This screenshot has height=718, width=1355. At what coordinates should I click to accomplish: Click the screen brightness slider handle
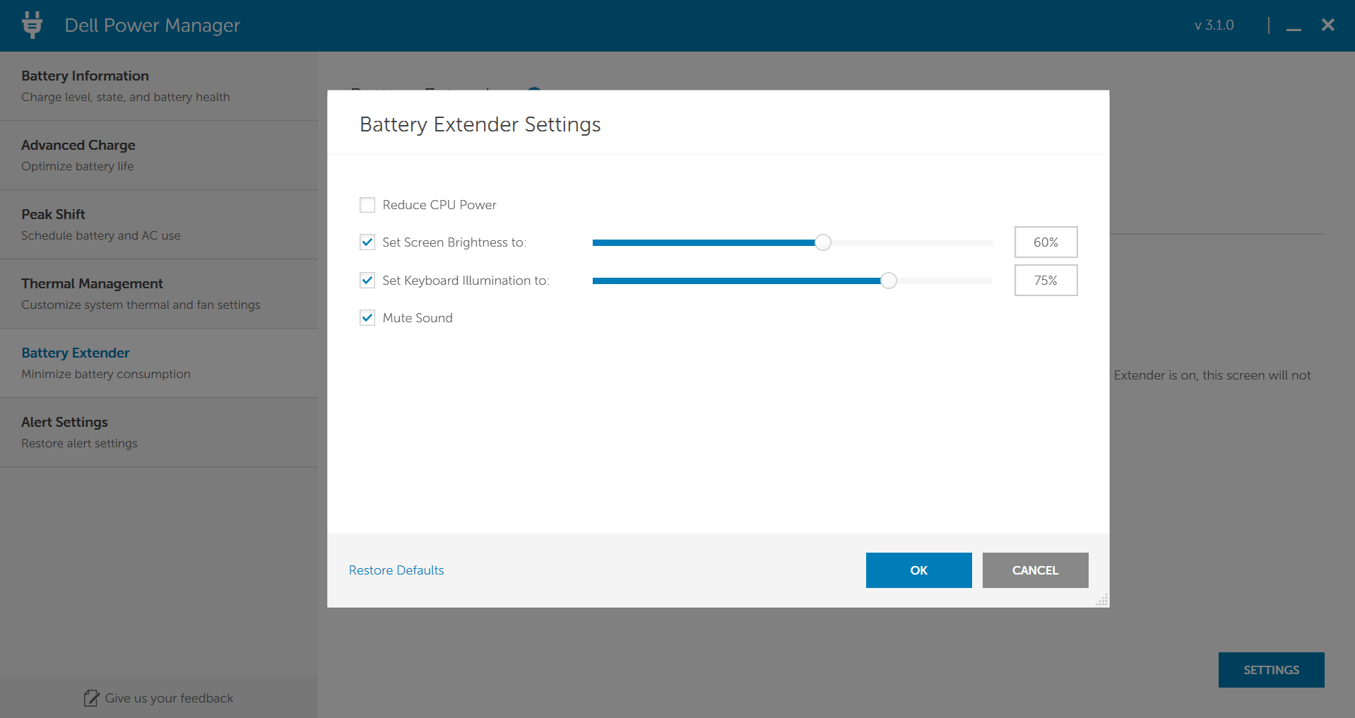coord(823,242)
